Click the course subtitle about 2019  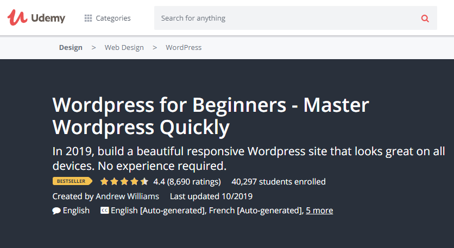[x=249, y=158]
